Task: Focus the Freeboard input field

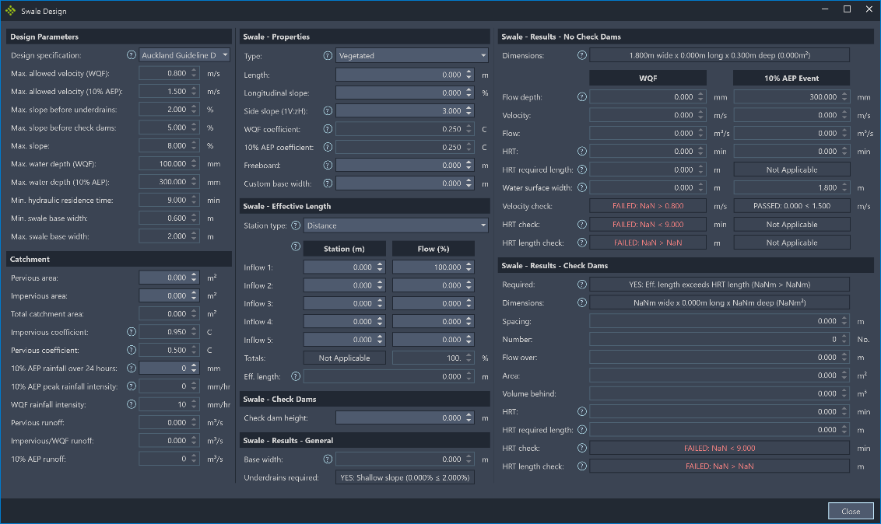Action: (x=405, y=165)
